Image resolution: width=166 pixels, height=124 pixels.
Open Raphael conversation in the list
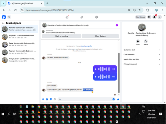pos(20,52)
